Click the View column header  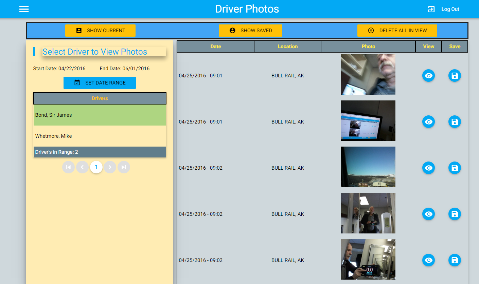pyautogui.click(x=429, y=46)
